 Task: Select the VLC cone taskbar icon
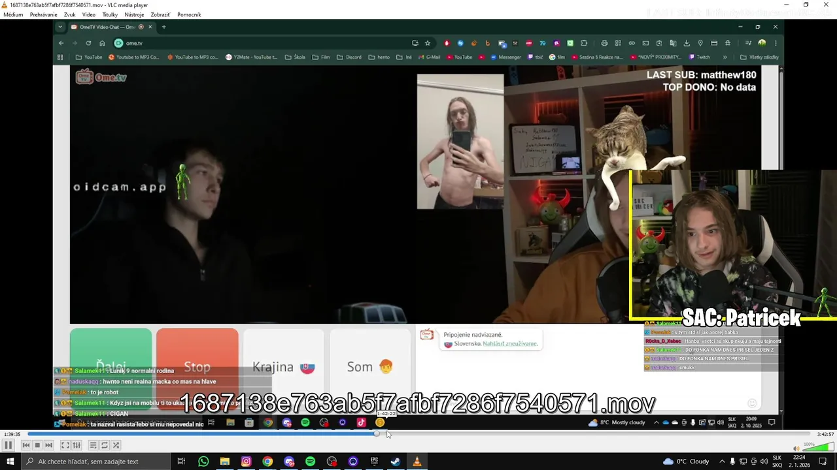pyautogui.click(x=417, y=462)
